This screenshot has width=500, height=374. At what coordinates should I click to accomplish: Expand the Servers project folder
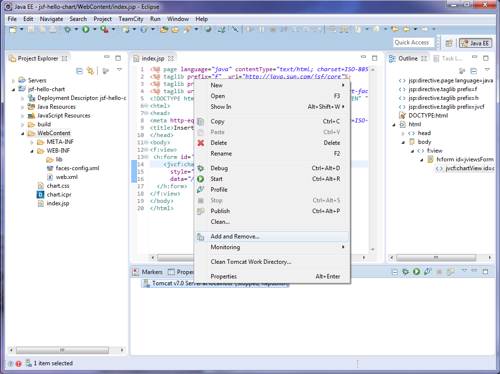[x=14, y=80]
